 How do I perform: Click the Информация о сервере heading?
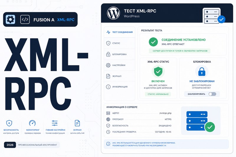tap(122, 107)
